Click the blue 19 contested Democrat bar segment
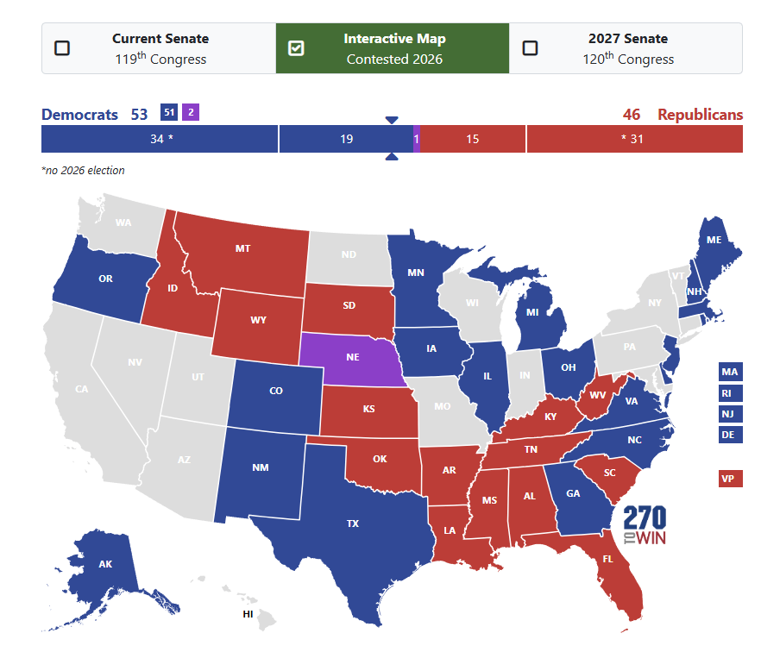The width and height of the screenshot is (761, 652). [346, 139]
